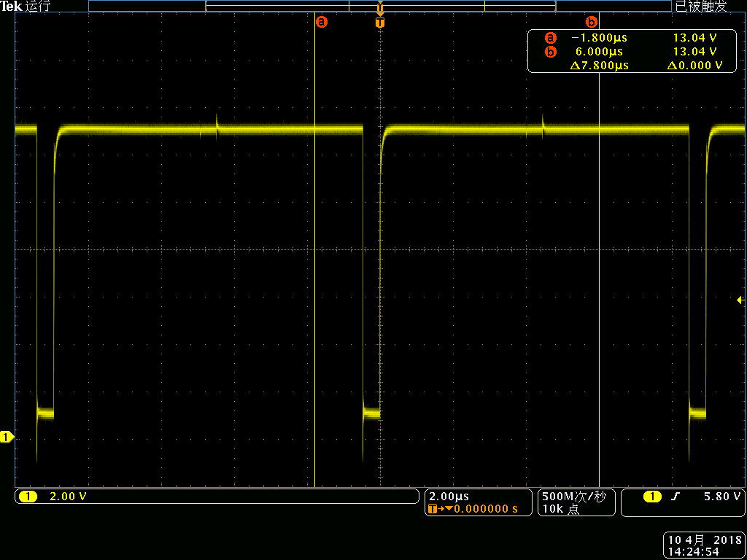This screenshot has width=747, height=560.
Task: Click the rising edge trigger slope icon
Action: pos(675,497)
